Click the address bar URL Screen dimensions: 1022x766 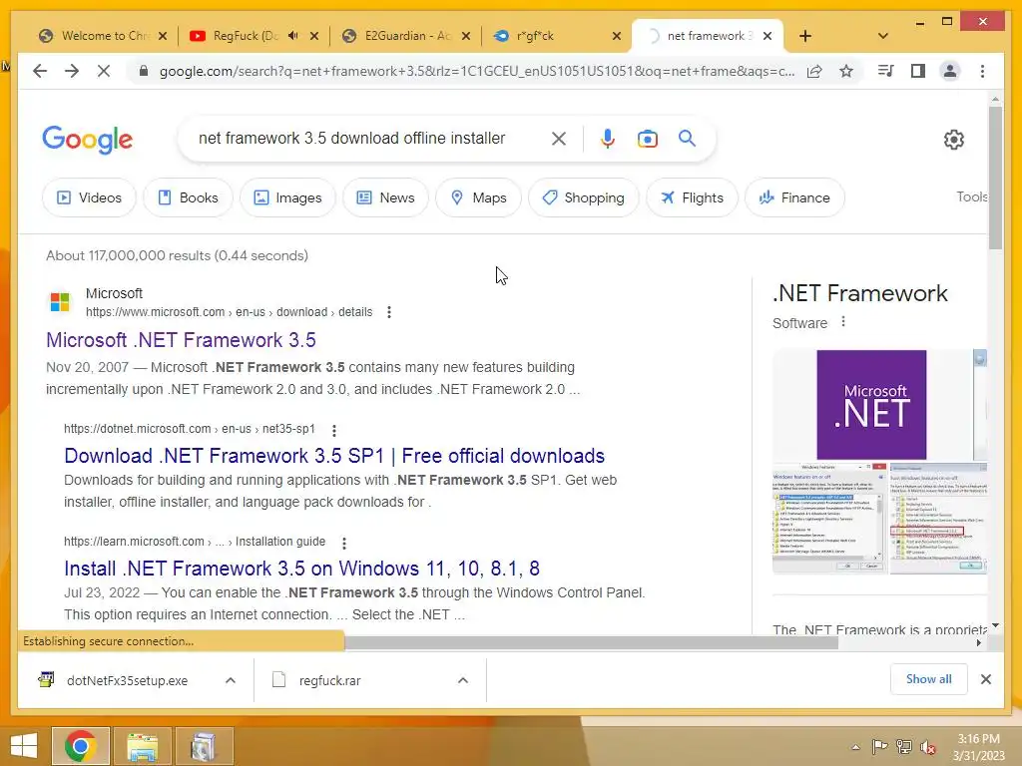(x=476, y=71)
